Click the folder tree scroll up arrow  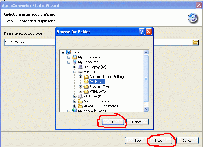[146, 52]
